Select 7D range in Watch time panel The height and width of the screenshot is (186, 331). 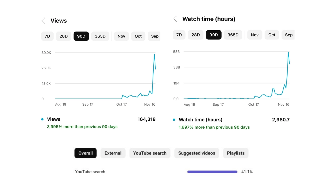(179, 35)
